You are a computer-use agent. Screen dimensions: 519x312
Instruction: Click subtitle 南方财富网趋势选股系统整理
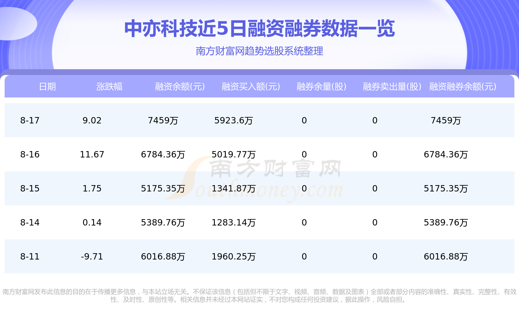coord(259,51)
